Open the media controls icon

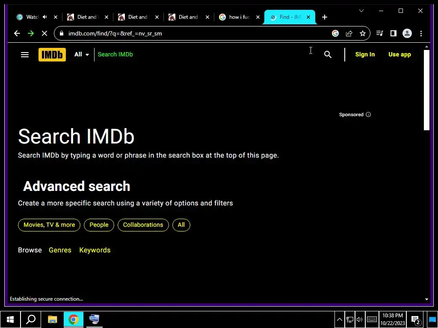tap(380, 33)
